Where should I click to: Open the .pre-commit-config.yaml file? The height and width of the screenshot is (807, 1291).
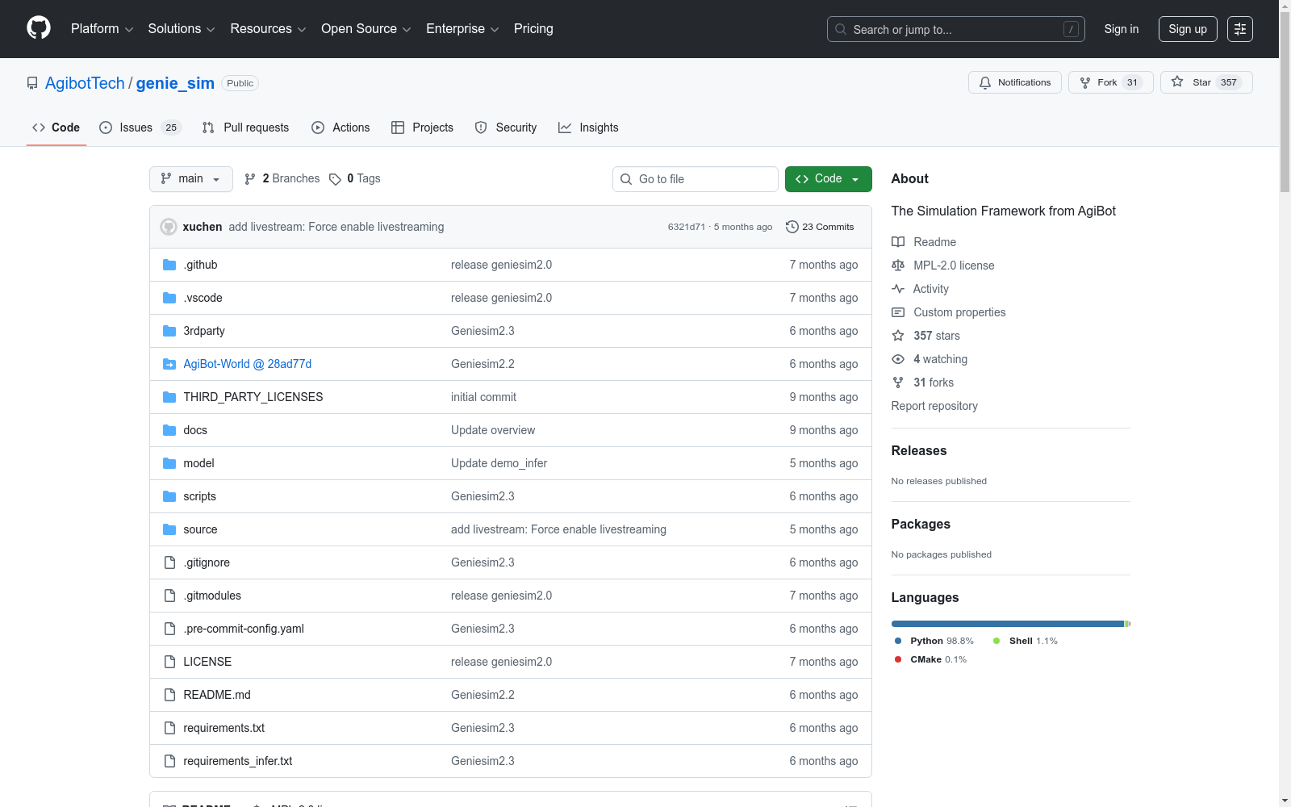pyautogui.click(x=244, y=629)
